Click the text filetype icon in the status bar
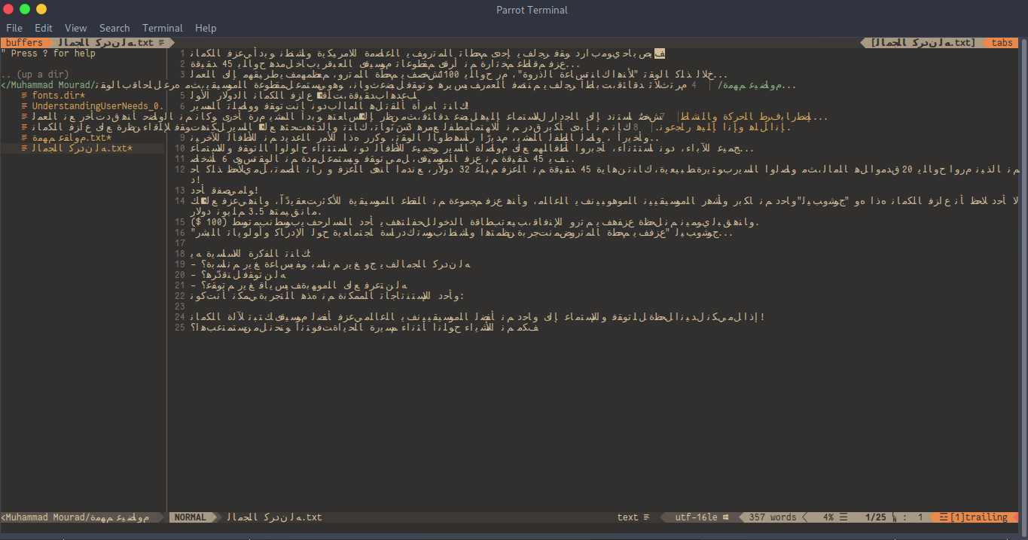The width and height of the screenshot is (1028, 540). [646, 517]
